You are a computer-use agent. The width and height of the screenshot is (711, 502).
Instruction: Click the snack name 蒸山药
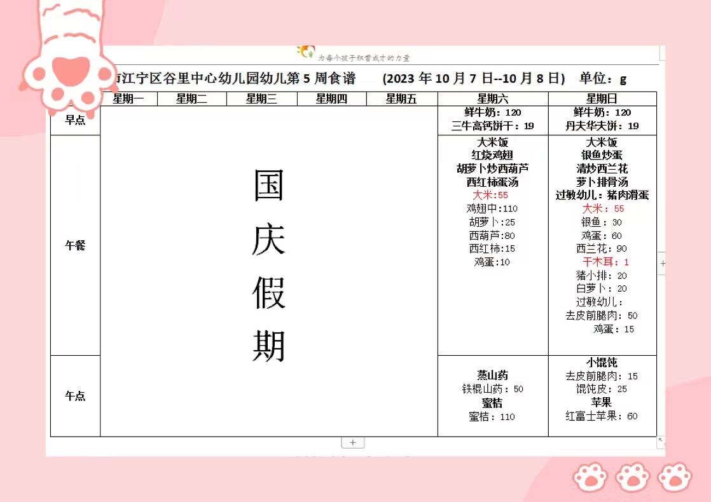tap(493, 375)
